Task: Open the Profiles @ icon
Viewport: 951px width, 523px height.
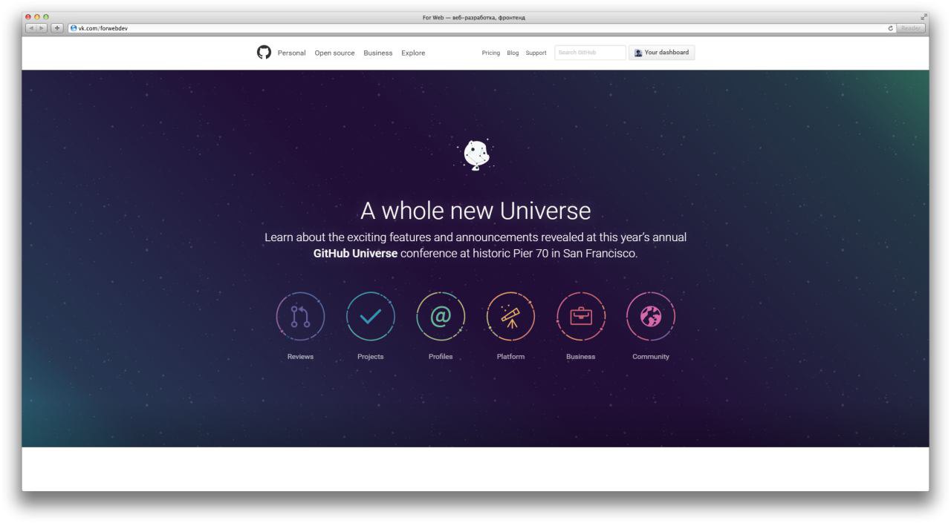Action: 441,317
